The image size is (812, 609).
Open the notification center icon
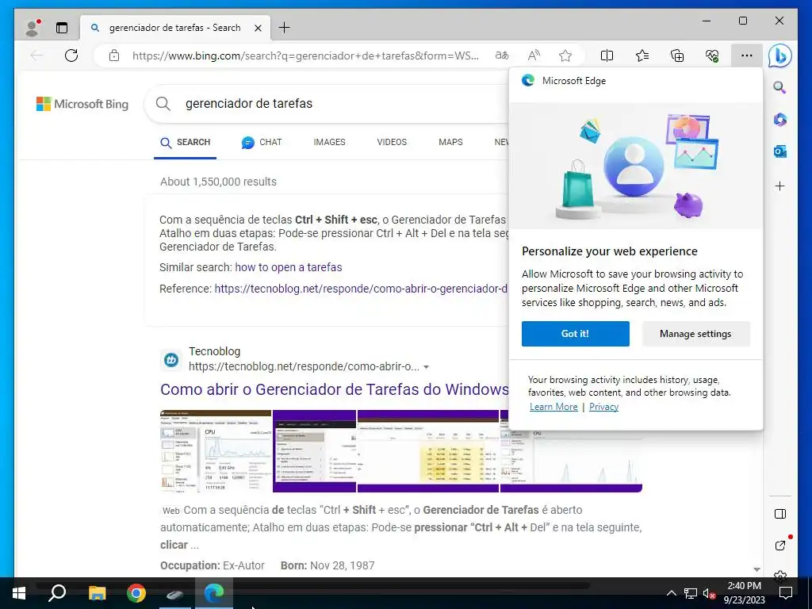pyautogui.click(x=786, y=593)
